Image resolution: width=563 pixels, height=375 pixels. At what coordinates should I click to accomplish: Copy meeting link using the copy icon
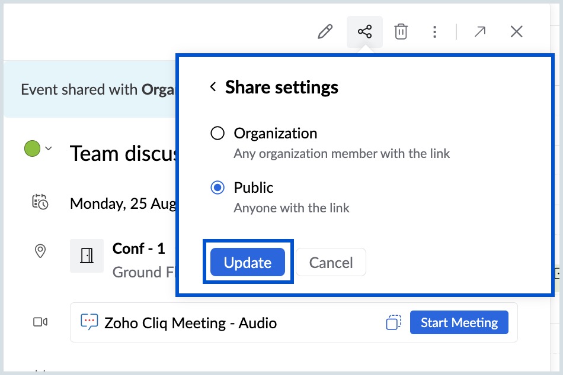click(x=393, y=322)
